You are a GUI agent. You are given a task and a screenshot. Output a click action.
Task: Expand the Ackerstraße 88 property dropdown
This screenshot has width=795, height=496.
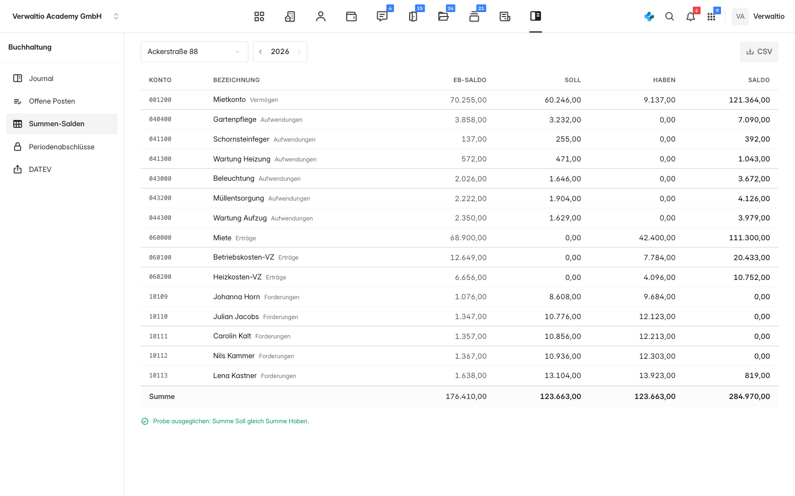[194, 52]
